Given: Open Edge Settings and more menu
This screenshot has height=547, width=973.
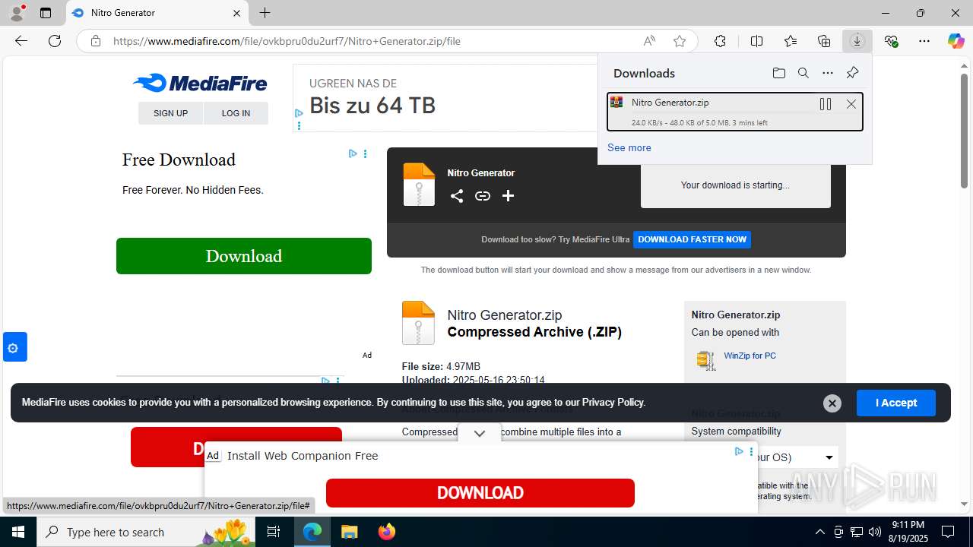Looking at the screenshot, I should pyautogui.click(x=924, y=41).
